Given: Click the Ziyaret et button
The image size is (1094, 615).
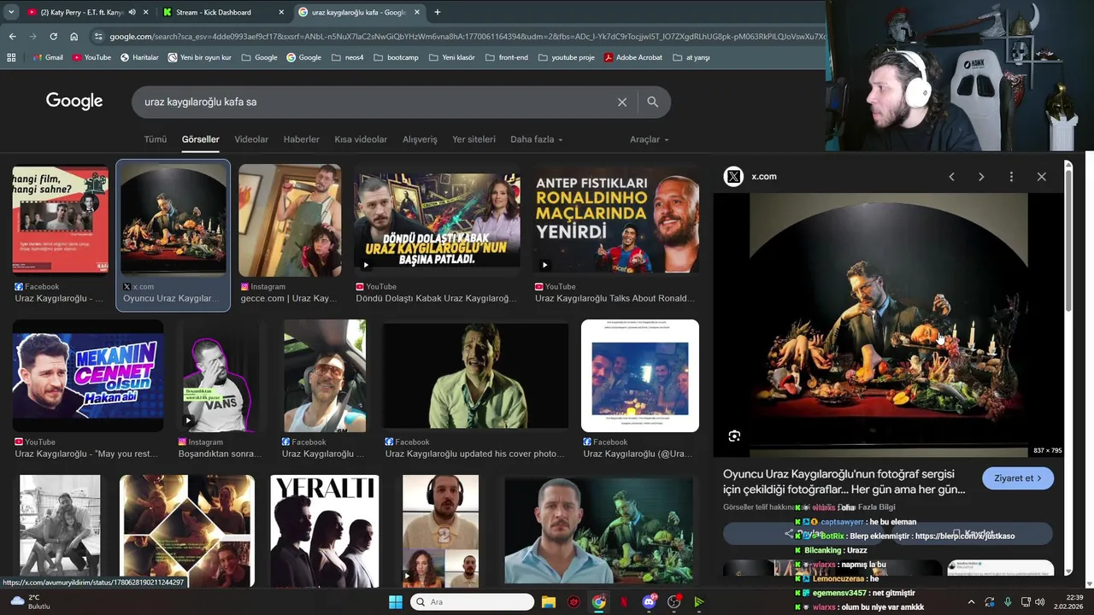Looking at the screenshot, I should point(1018,478).
